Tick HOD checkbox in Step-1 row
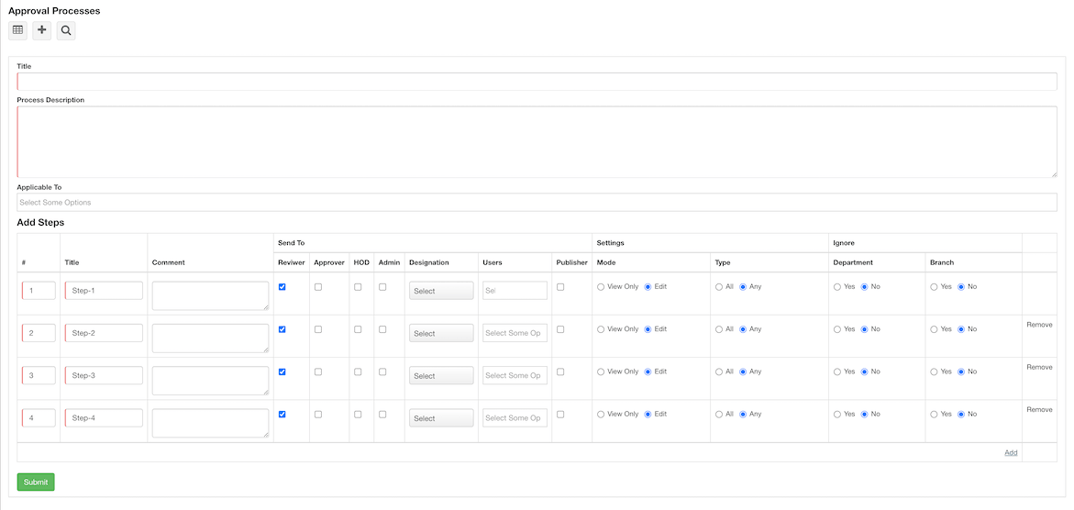 [x=358, y=287]
